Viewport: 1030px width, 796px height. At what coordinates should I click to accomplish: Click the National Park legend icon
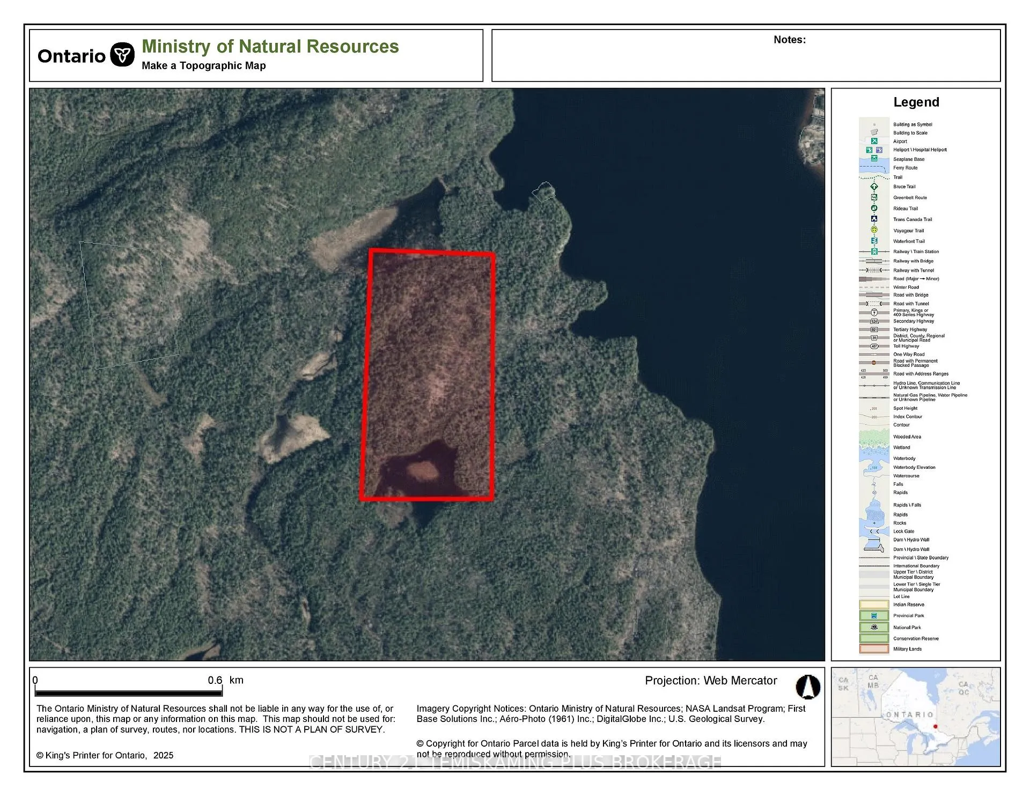(x=874, y=627)
